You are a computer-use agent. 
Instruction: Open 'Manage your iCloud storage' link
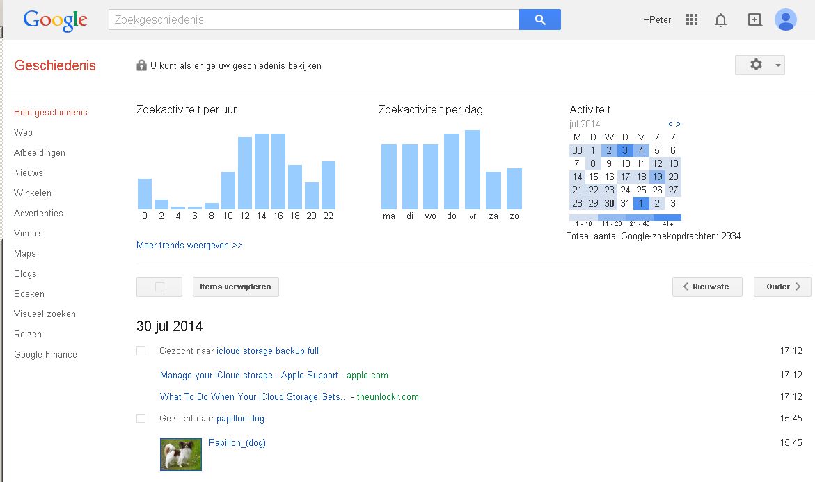(x=248, y=376)
